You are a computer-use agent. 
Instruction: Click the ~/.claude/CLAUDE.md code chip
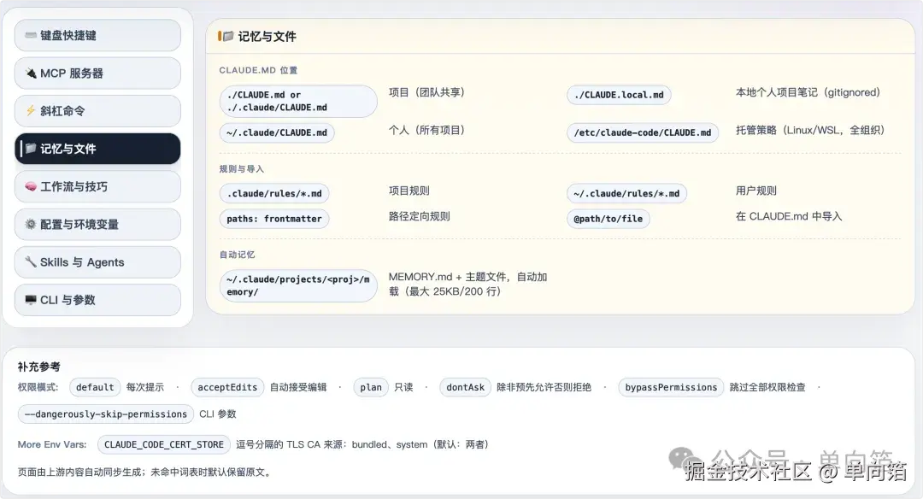tap(277, 132)
